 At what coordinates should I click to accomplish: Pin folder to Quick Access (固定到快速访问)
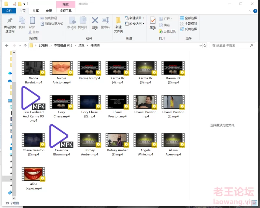(10, 25)
